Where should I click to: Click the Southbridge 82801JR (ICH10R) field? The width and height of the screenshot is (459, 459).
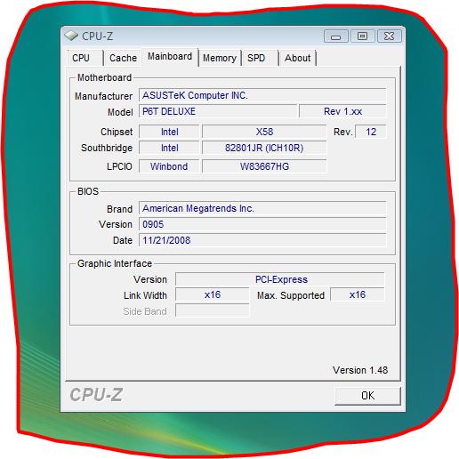264,148
